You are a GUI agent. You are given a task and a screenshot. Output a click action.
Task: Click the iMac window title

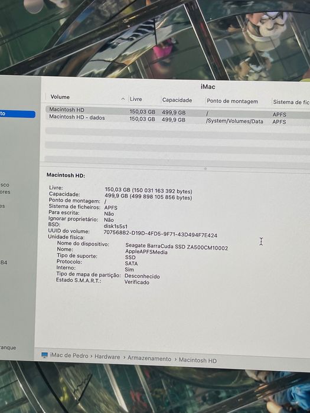point(208,87)
